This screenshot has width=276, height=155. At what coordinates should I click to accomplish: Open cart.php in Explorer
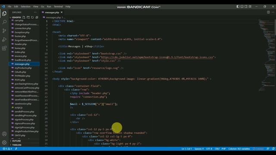(x=19, y=20)
